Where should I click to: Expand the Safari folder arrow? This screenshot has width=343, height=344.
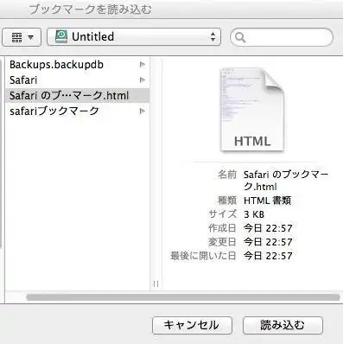[x=143, y=80]
